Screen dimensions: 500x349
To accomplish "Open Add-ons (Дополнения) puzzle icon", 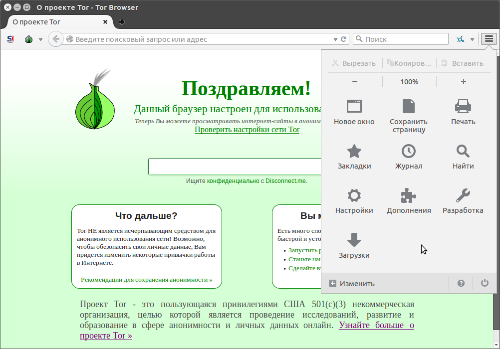I will 409,195.
